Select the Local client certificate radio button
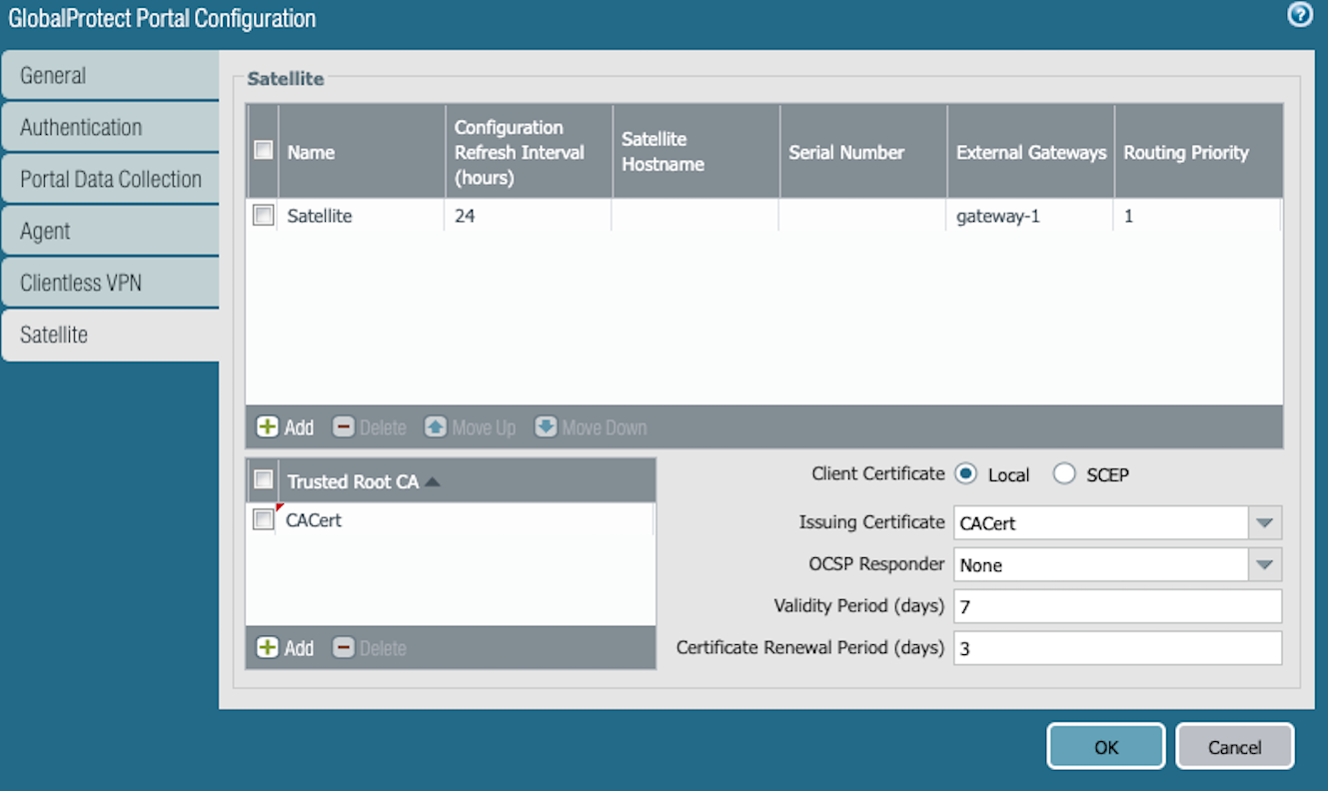This screenshot has height=791, width=1328. pos(965,475)
